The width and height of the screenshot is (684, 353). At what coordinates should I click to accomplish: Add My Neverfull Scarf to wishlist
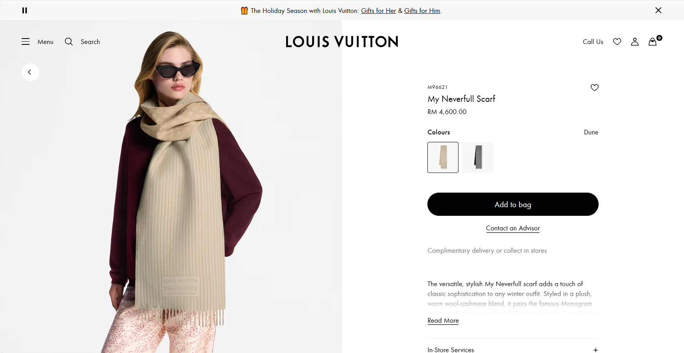(594, 88)
